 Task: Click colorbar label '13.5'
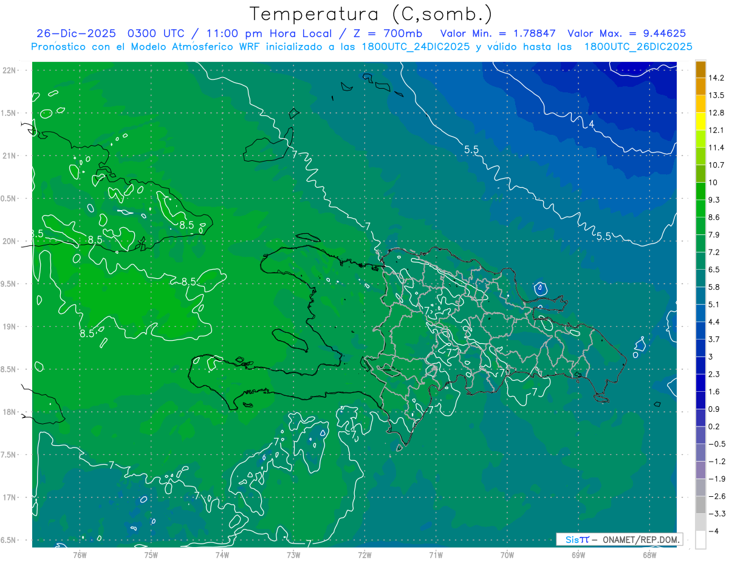tap(717, 95)
